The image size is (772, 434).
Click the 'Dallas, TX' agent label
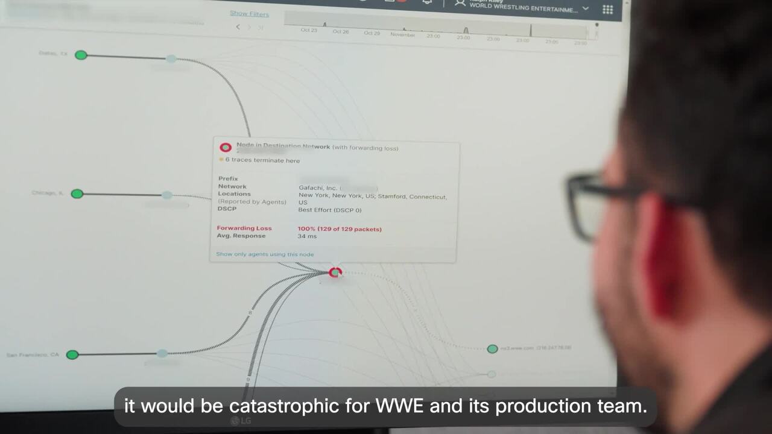point(53,54)
